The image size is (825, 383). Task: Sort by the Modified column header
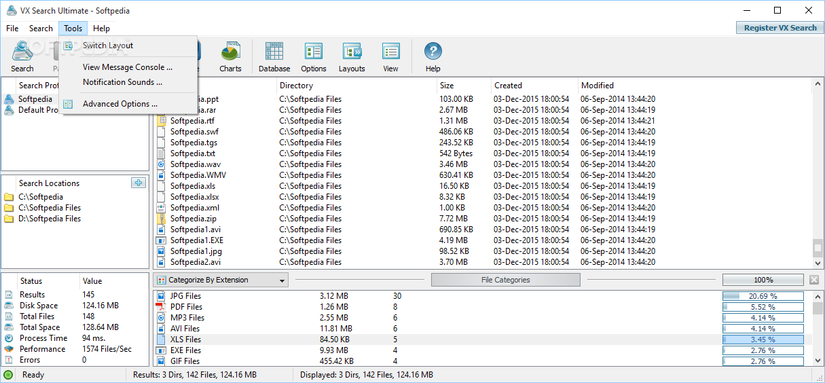695,86
